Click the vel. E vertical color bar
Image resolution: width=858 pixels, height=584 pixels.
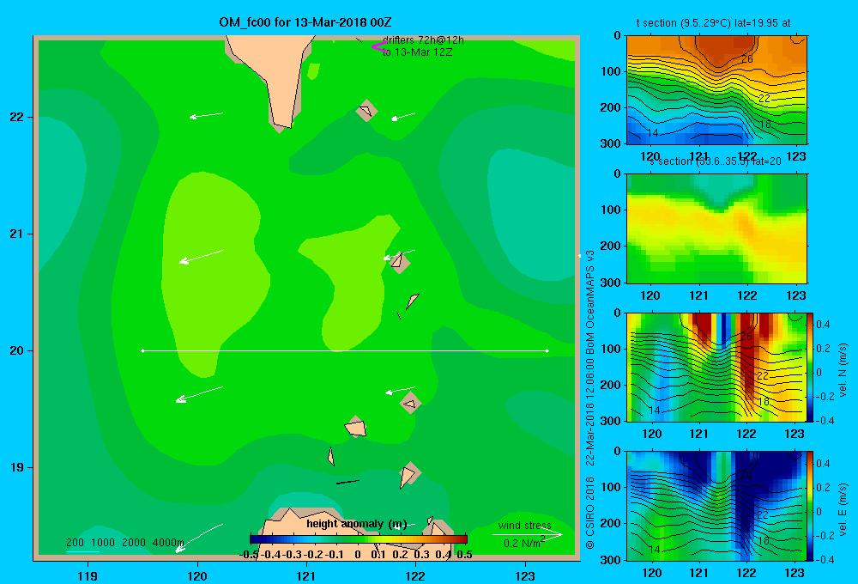[x=811, y=506]
